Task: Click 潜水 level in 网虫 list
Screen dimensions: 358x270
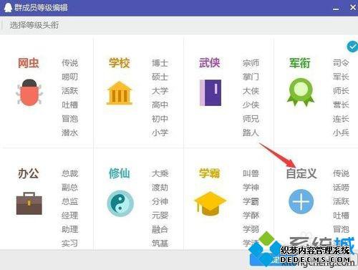Action: point(69,132)
